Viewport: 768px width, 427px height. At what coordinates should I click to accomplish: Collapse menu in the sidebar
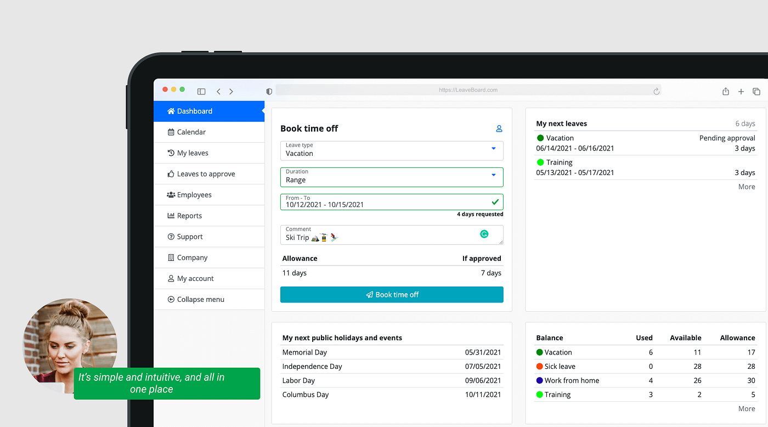pyautogui.click(x=200, y=300)
